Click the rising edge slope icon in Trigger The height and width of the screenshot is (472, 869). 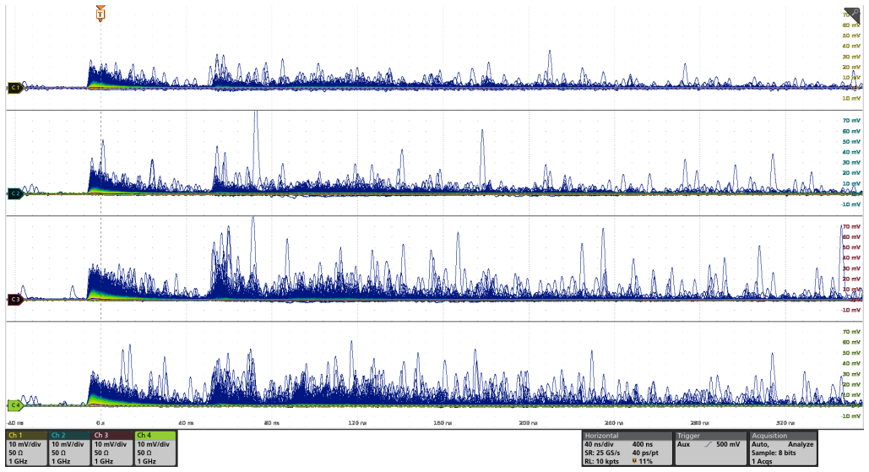709,444
